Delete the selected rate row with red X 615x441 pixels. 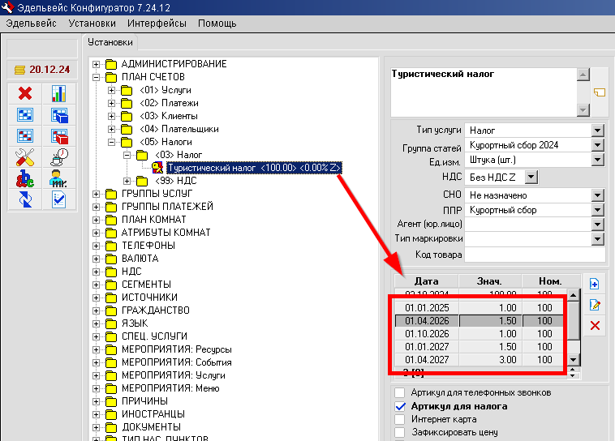click(x=595, y=325)
